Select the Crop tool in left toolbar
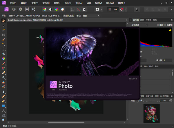174x128 pixels. pos(3,35)
